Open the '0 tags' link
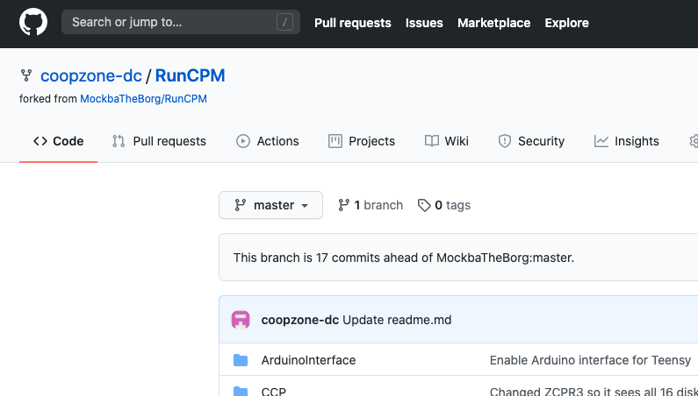 [x=443, y=205]
